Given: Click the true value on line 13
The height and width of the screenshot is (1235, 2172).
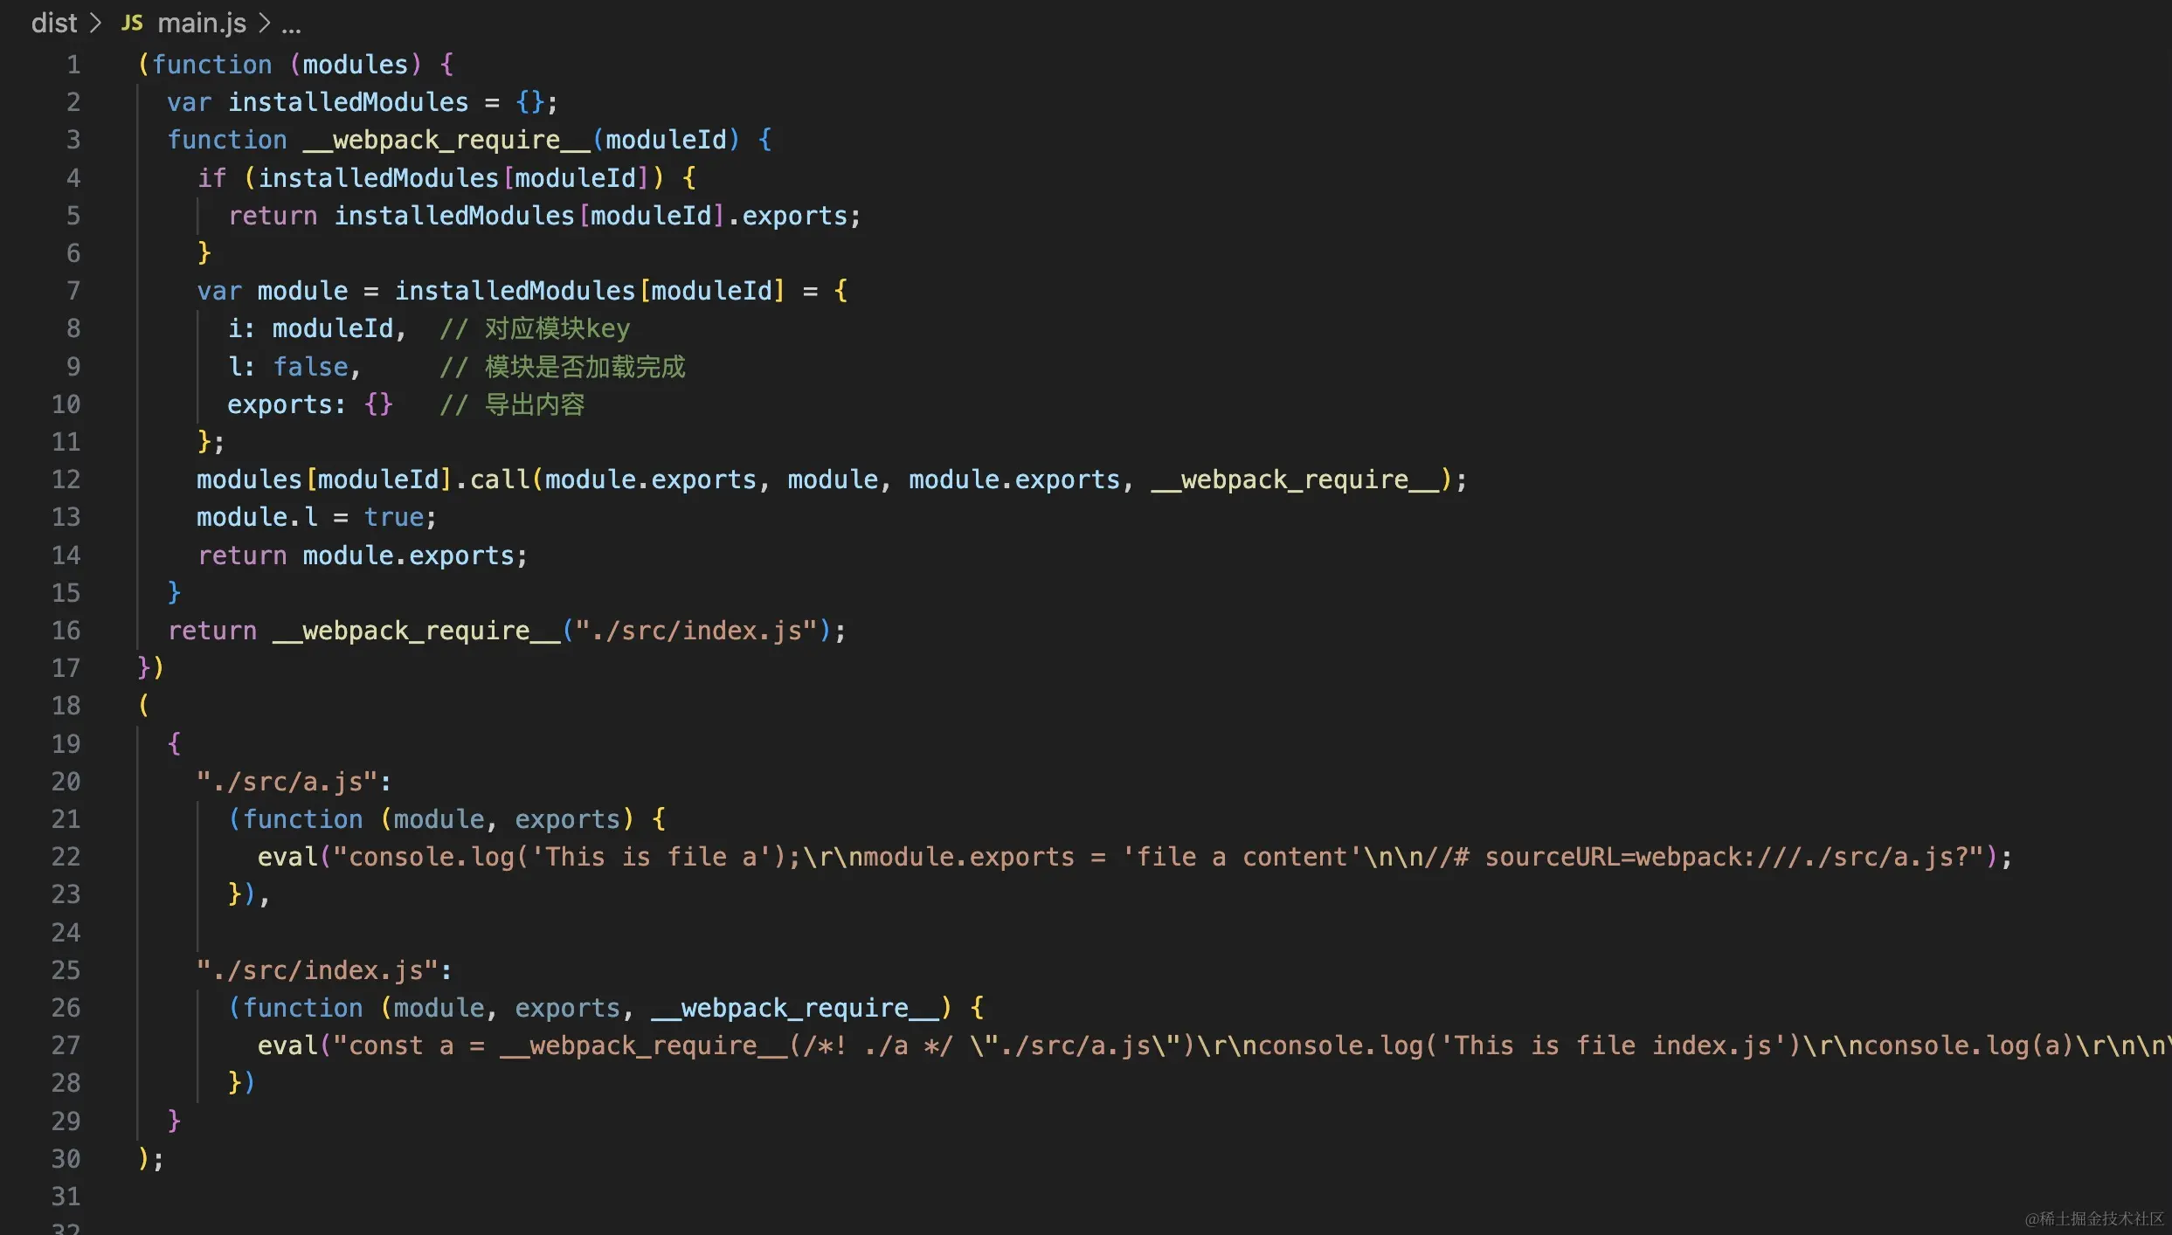Looking at the screenshot, I should (x=393, y=517).
